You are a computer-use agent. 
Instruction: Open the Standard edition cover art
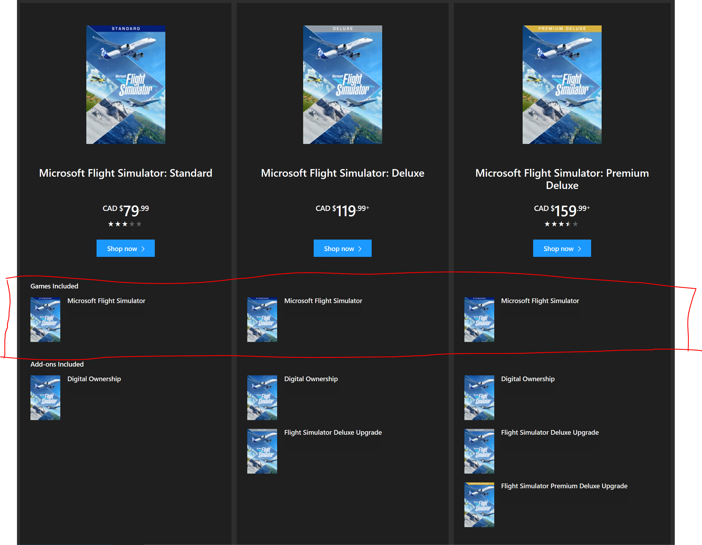[x=126, y=85]
